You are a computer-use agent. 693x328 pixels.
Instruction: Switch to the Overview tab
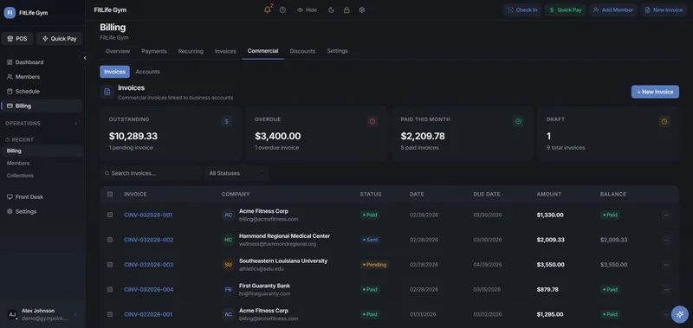pos(118,51)
